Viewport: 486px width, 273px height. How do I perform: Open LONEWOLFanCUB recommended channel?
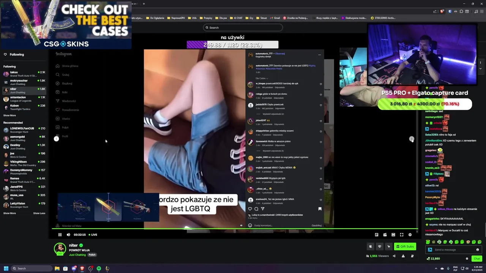pos(24,130)
